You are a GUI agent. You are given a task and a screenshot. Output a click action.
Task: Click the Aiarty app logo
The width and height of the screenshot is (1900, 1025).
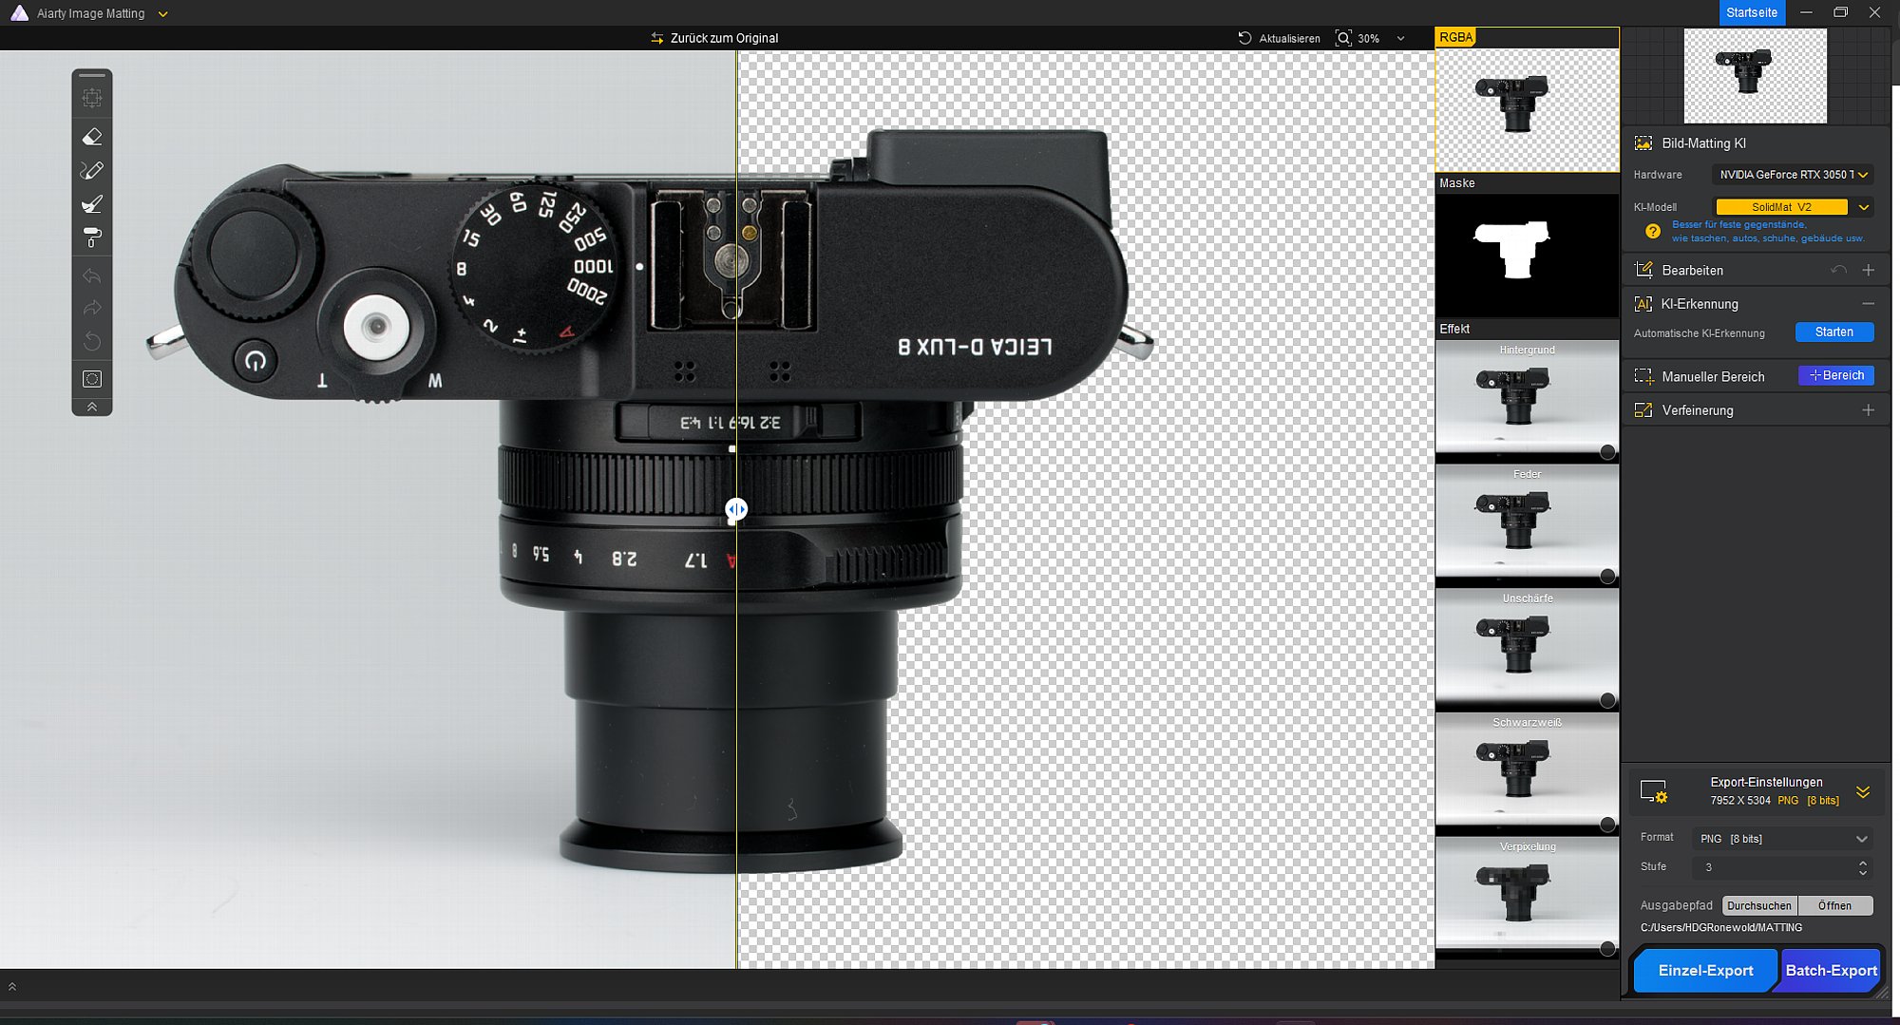click(x=19, y=13)
